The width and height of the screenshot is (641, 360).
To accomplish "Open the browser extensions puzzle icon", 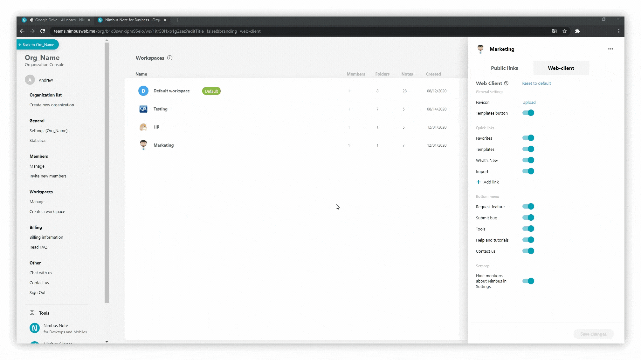I will pyautogui.click(x=577, y=31).
